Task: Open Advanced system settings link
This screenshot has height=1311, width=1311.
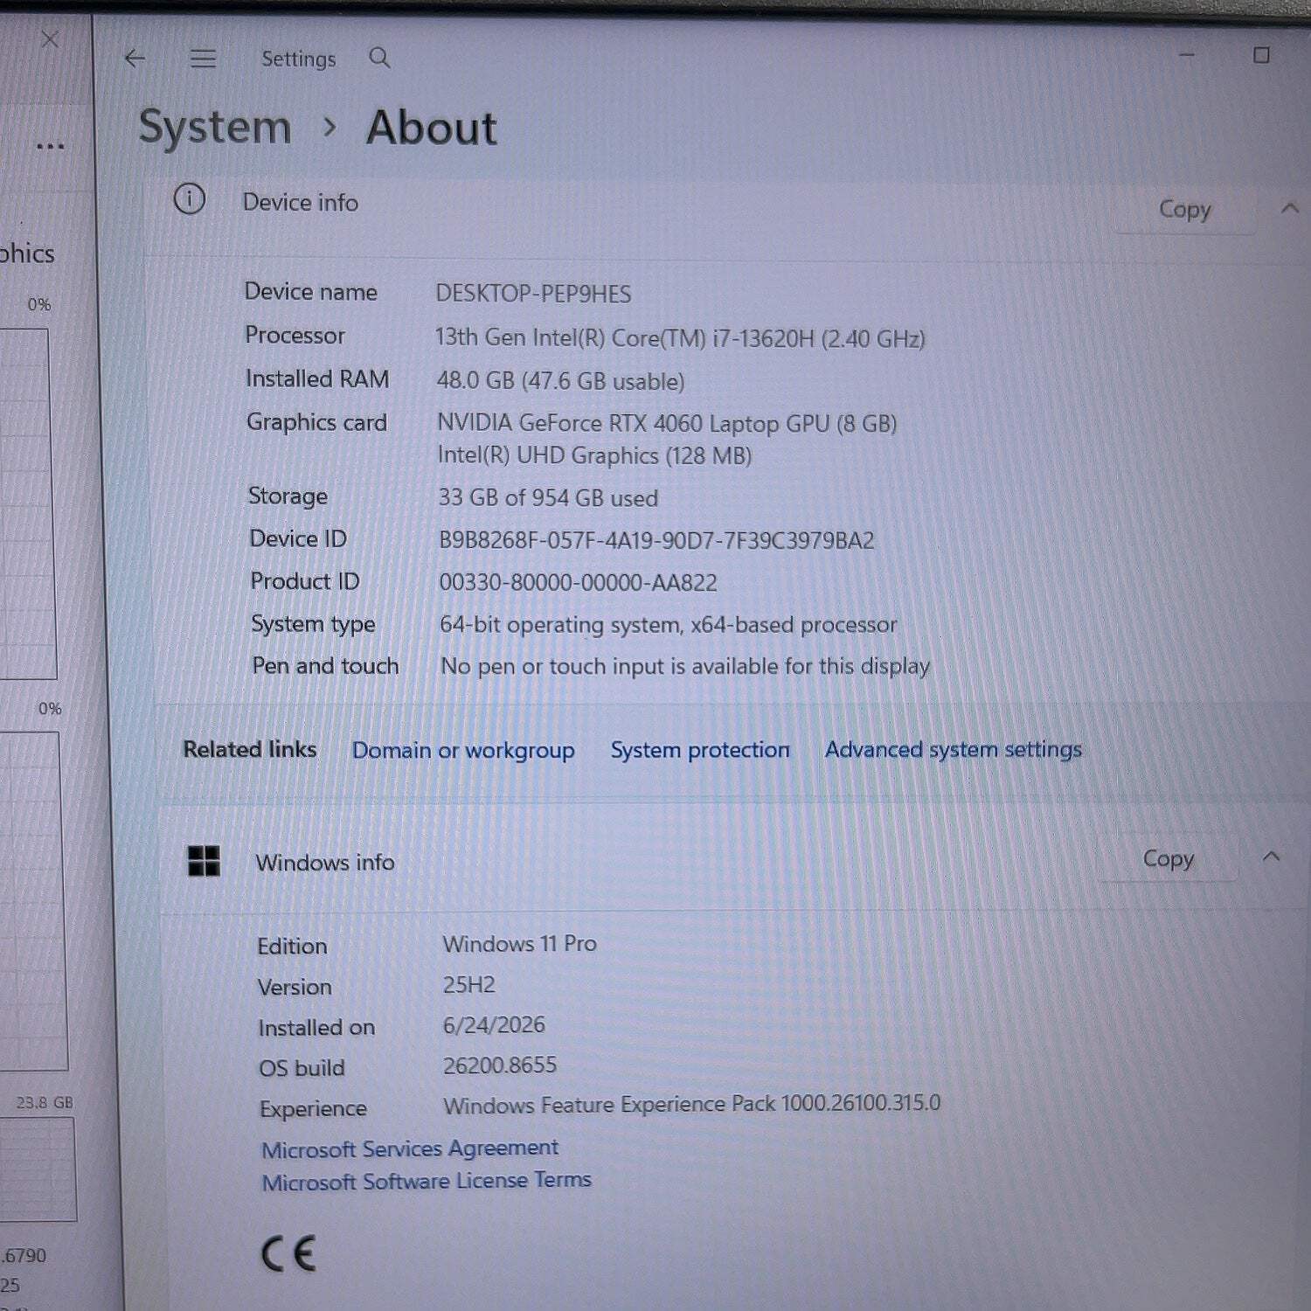Action: 954,750
